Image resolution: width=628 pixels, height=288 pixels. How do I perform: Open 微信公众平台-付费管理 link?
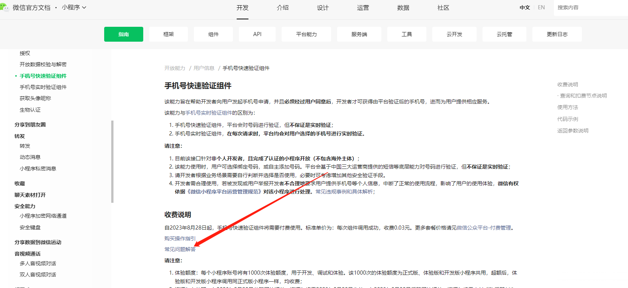click(484, 228)
